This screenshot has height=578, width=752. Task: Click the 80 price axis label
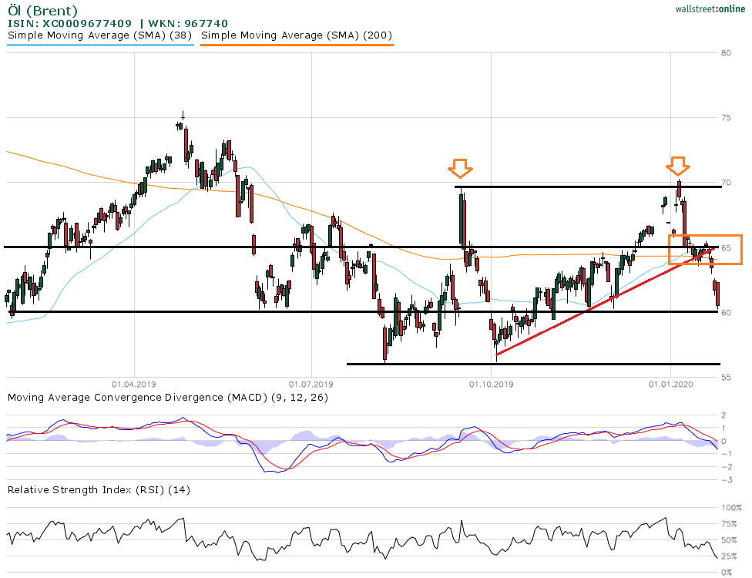pos(727,53)
